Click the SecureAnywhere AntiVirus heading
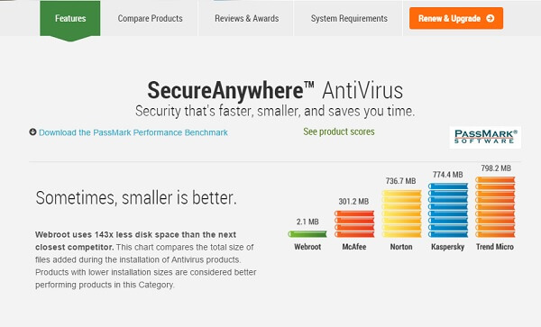541x327 pixels. click(x=275, y=90)
